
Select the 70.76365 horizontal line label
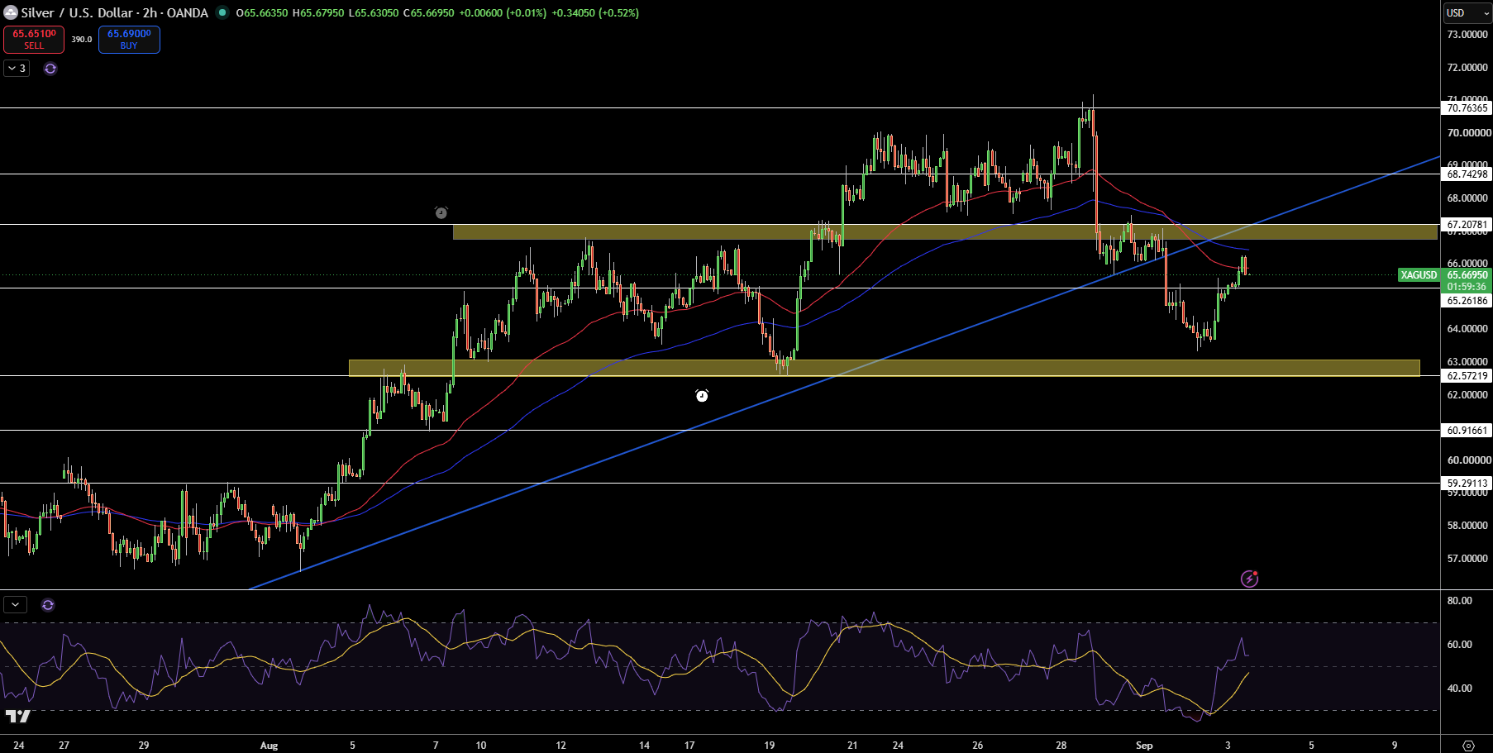click(x=1467, y=107)
